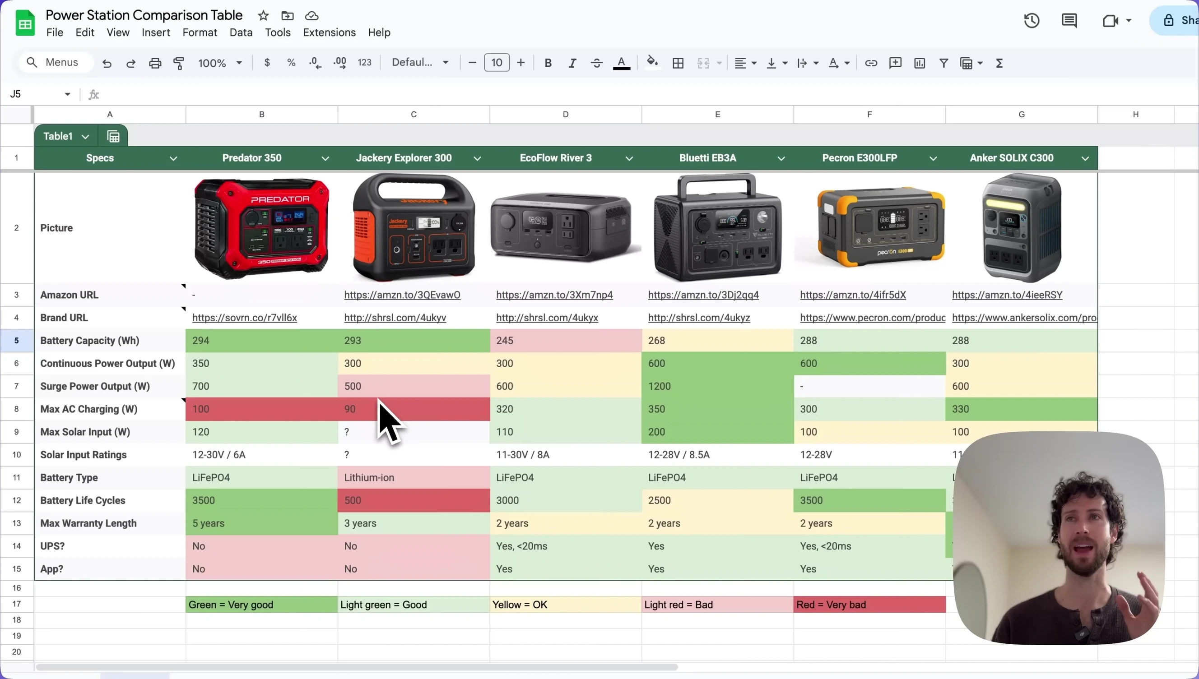Viewport: 1199px width, 679px height.
Task: Open the text color picker
Action: pos(622,63)
